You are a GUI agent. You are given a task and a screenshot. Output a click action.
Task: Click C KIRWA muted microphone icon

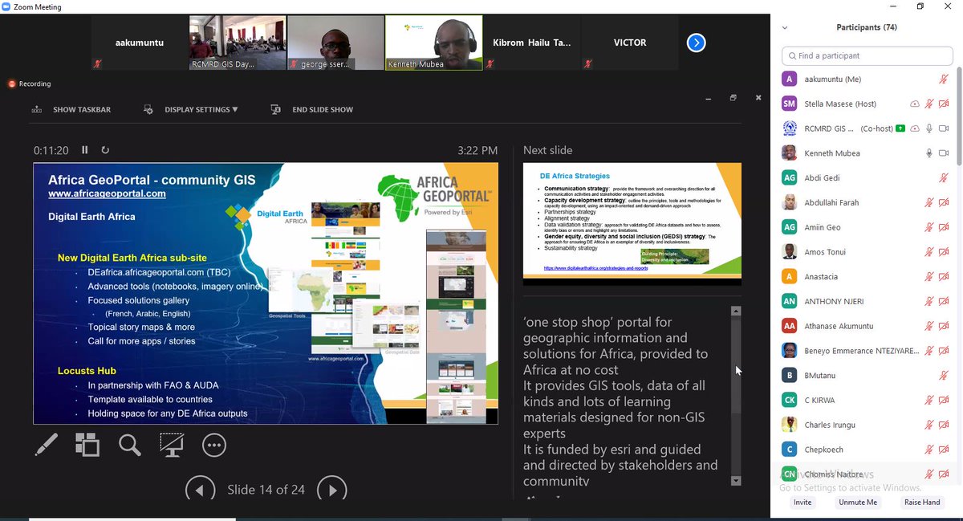(x=929, y=400)
